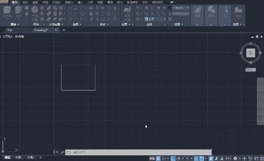The width and height of the screenshot is (264, 161).
Task: Open the visual style dropdown in View panel
Action: pos(179,8)
